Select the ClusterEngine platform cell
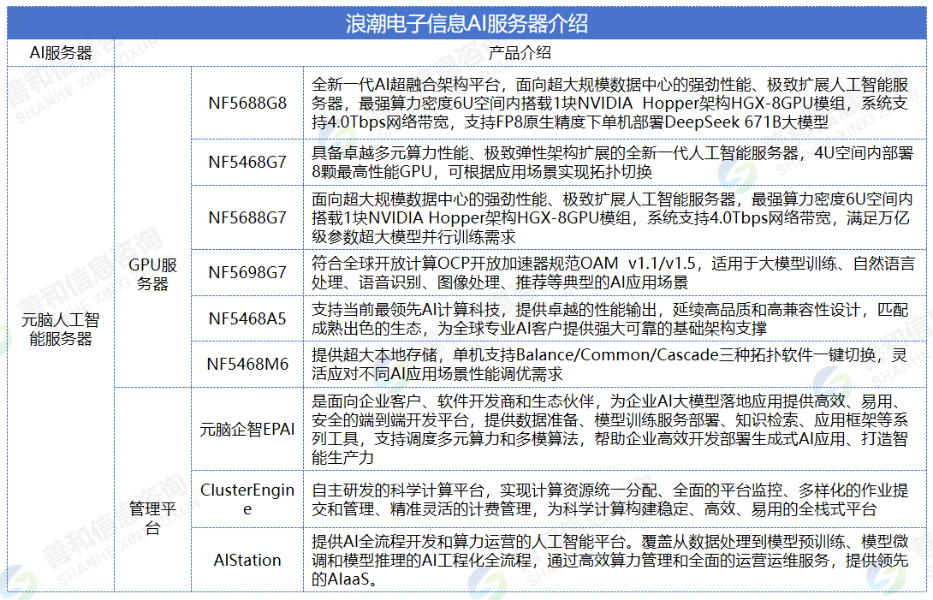 (247, 499)
